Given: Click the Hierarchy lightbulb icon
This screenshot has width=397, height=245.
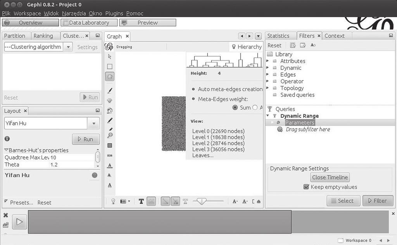Looking at the screenshot, I should point(234,47).
